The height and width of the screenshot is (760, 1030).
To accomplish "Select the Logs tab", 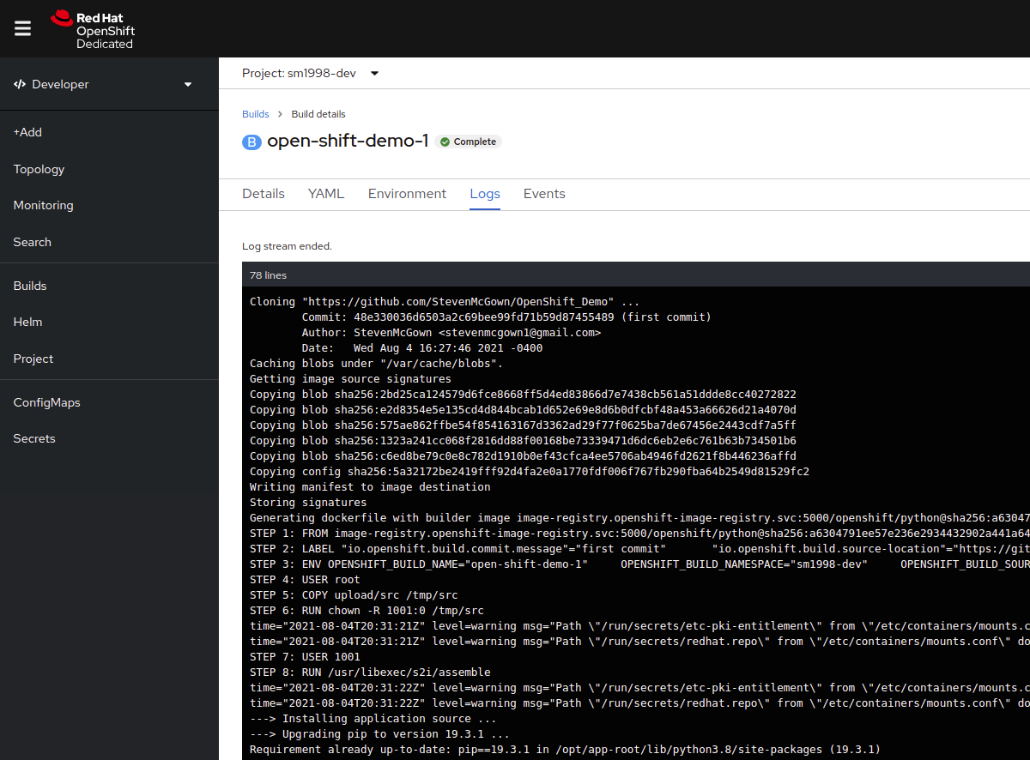I will click(x=485, y=194).
